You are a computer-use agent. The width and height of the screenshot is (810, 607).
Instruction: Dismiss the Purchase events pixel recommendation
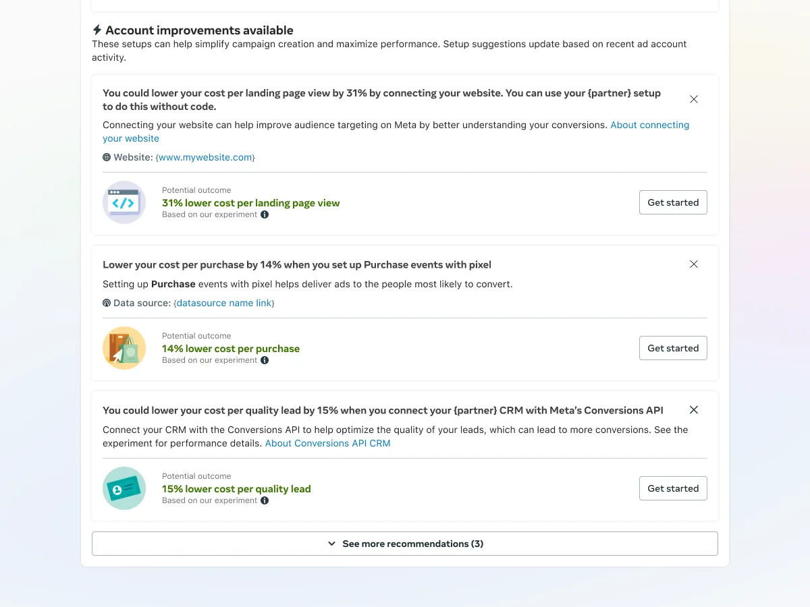click(x=694, y=264)
